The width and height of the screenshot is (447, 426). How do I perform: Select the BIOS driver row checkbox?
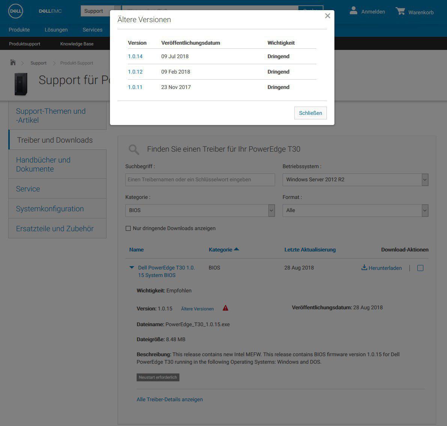pyautogui.click(x=420, y=268)
